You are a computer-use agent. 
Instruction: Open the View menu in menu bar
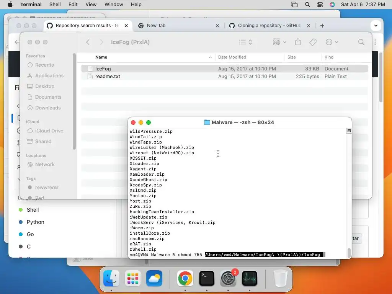(91, 5)
